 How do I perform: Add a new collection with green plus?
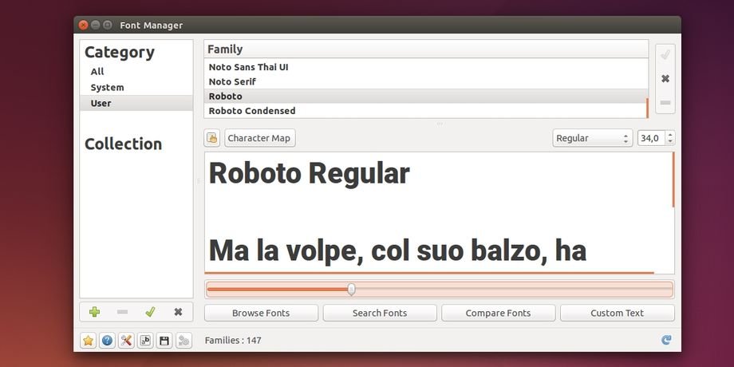pyautogui.click(x=95, y=312)
